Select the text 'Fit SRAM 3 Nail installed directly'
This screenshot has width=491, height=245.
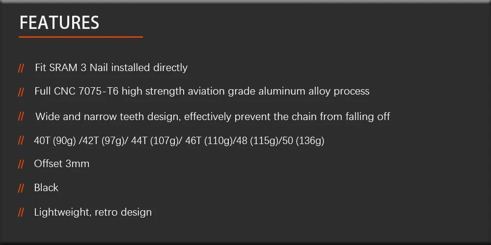[x=111, y=68]
